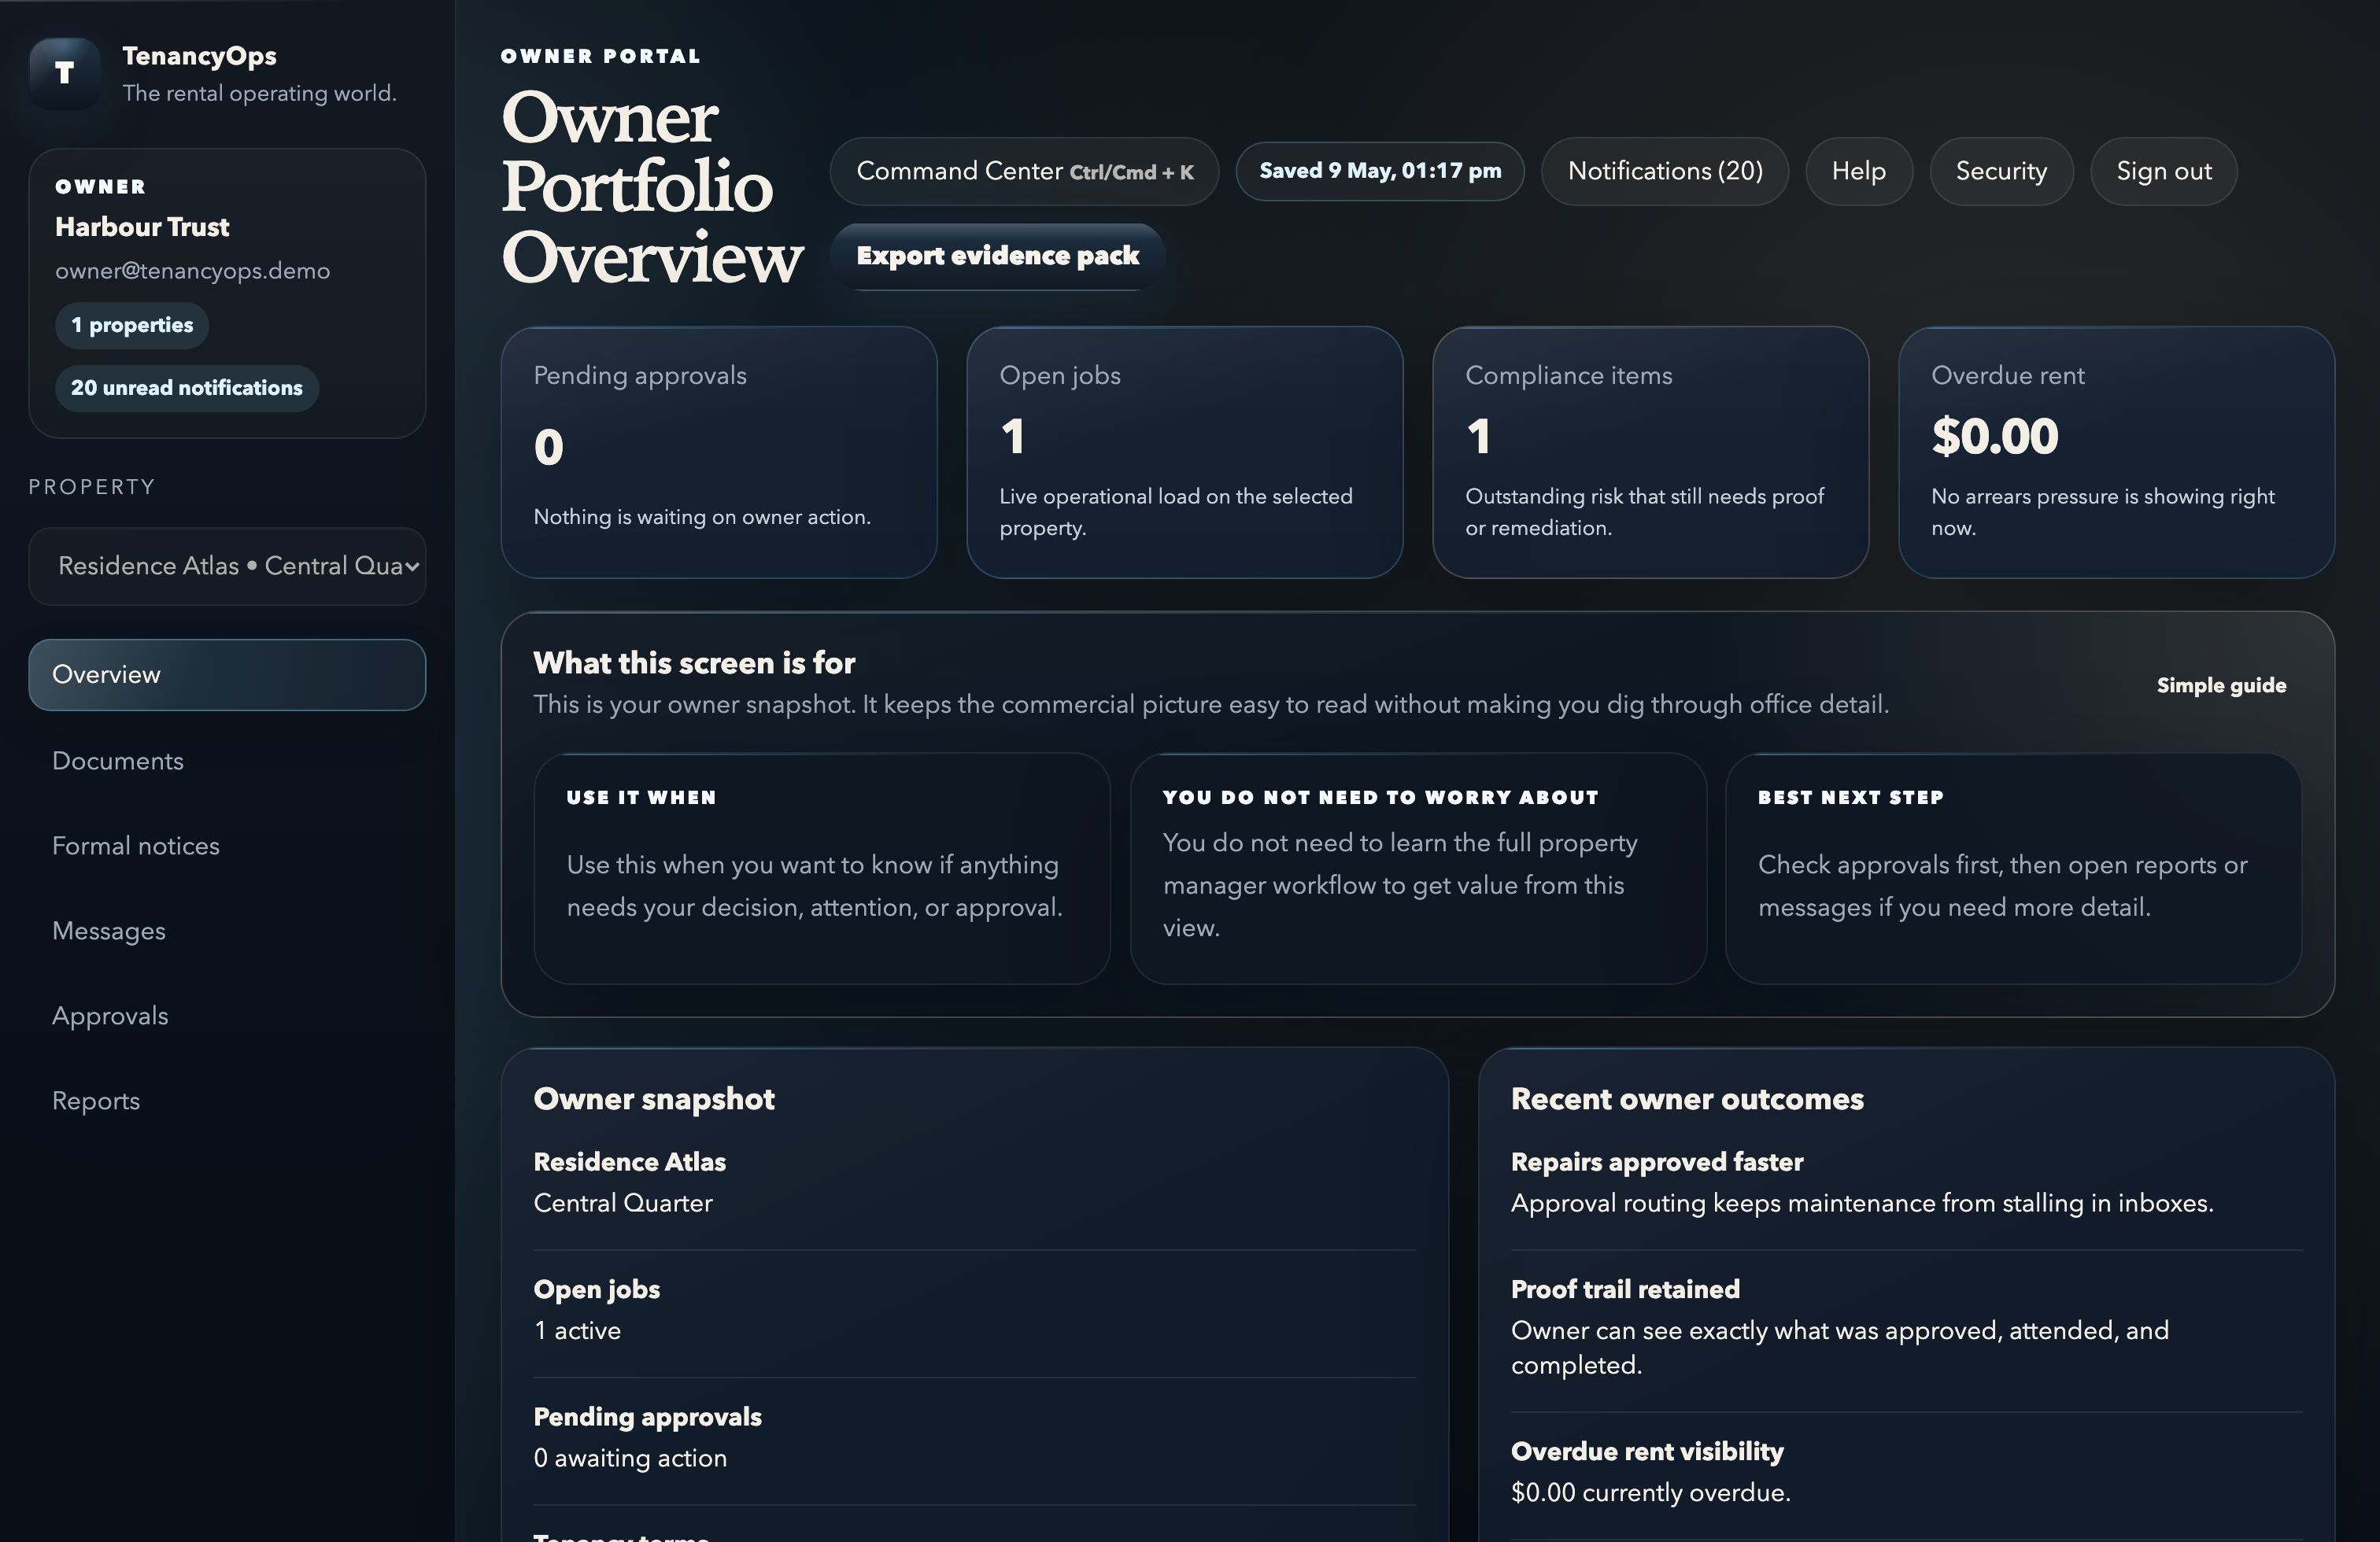Click the 1 properties badge
Image resolution: width=2380 pixels, height=1542 pixels.
click(x=132, y=326)
